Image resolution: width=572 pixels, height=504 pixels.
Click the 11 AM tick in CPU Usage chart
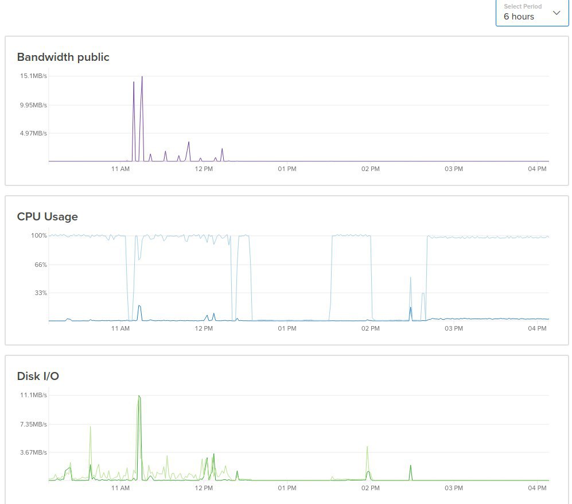click(120, 328)
